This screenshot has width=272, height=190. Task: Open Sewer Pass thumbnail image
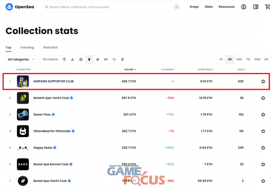pyautogui.click(x=23, y=115)
